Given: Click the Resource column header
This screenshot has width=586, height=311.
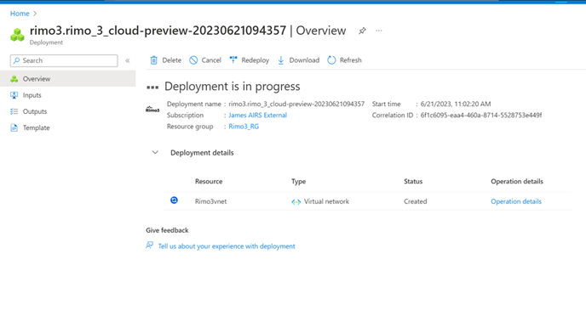Looking at the screenshot, I should tap(209, 182).
